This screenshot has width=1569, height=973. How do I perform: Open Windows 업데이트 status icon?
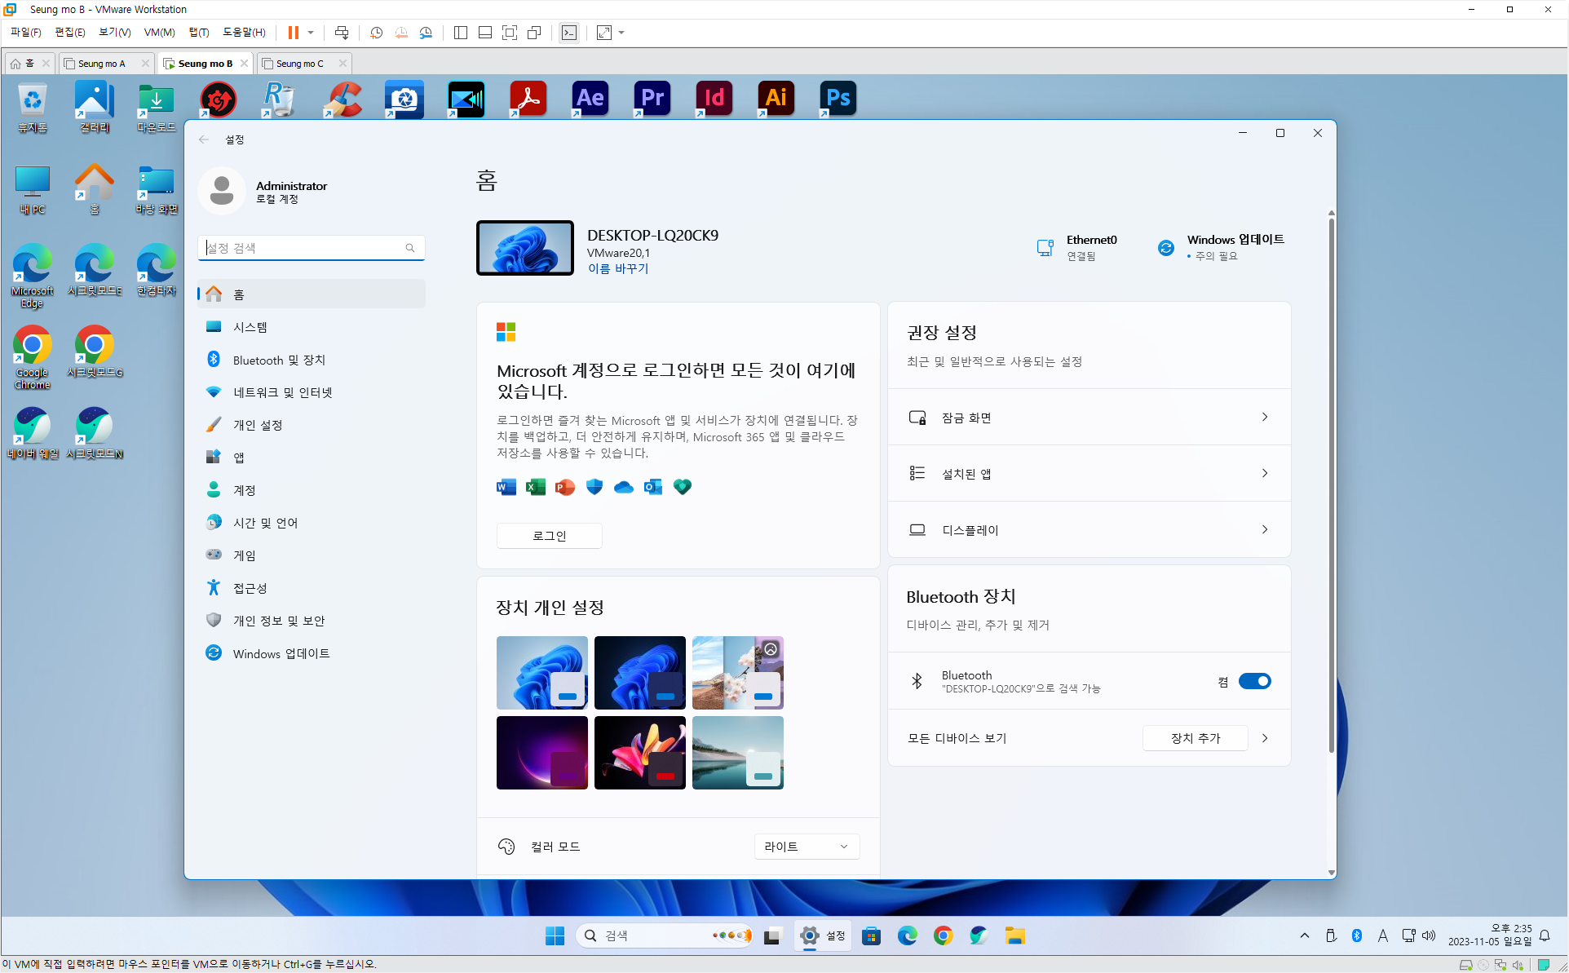1166,247
